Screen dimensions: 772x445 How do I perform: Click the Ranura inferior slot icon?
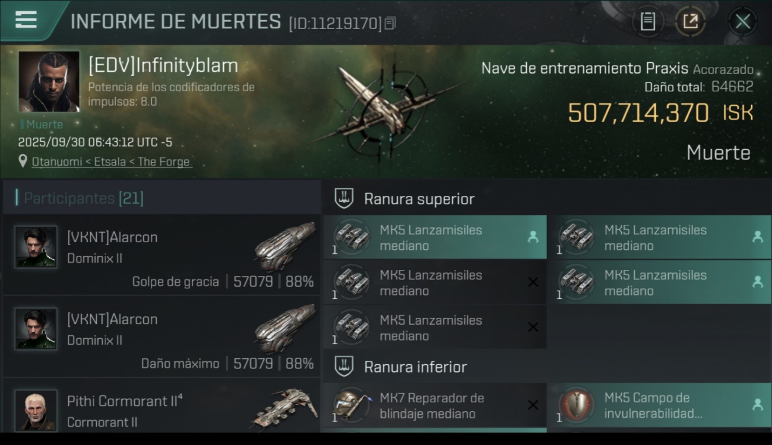point(344,367)
